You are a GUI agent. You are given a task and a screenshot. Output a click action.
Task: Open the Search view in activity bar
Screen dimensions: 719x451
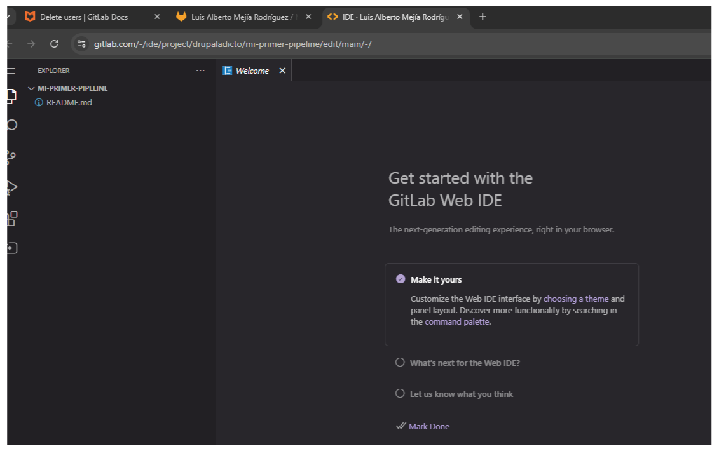pyautogui.click(x=11, y=125)
